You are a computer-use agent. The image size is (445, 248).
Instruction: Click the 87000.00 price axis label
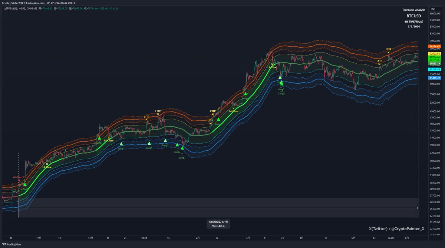[435, 27]
